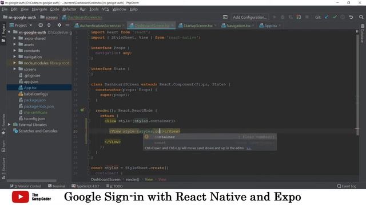Open Event Log in status bar

(347, 186)
